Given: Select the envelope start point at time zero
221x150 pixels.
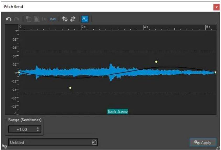Looking at the screenshot, I should [x=19, y=72].
